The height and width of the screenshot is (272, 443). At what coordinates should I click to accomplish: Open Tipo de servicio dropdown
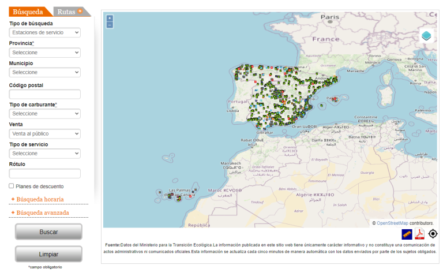[x=44, y=154]
